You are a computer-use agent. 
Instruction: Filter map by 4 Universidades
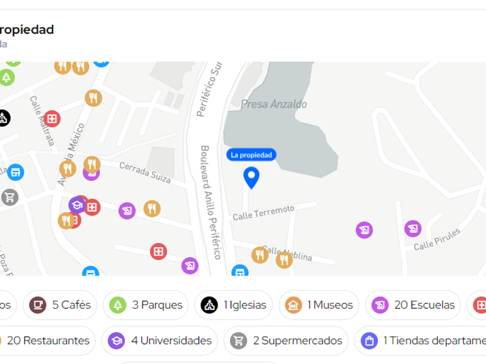[160, 341]
